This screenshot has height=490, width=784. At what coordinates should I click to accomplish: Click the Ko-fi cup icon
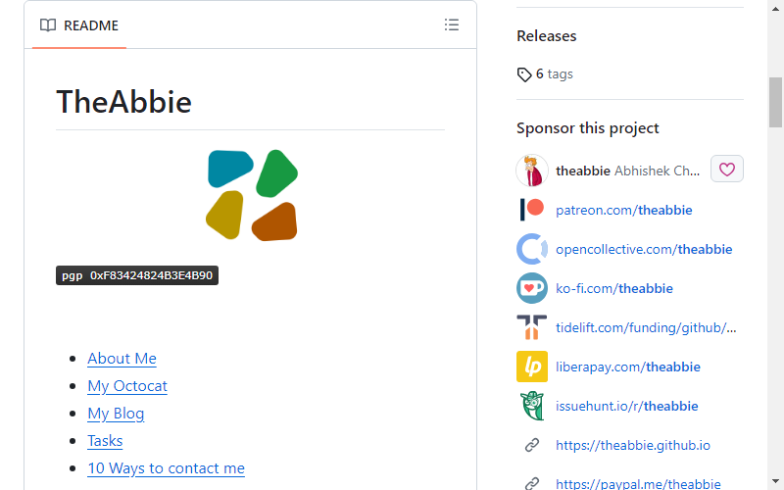coord(531,288)
